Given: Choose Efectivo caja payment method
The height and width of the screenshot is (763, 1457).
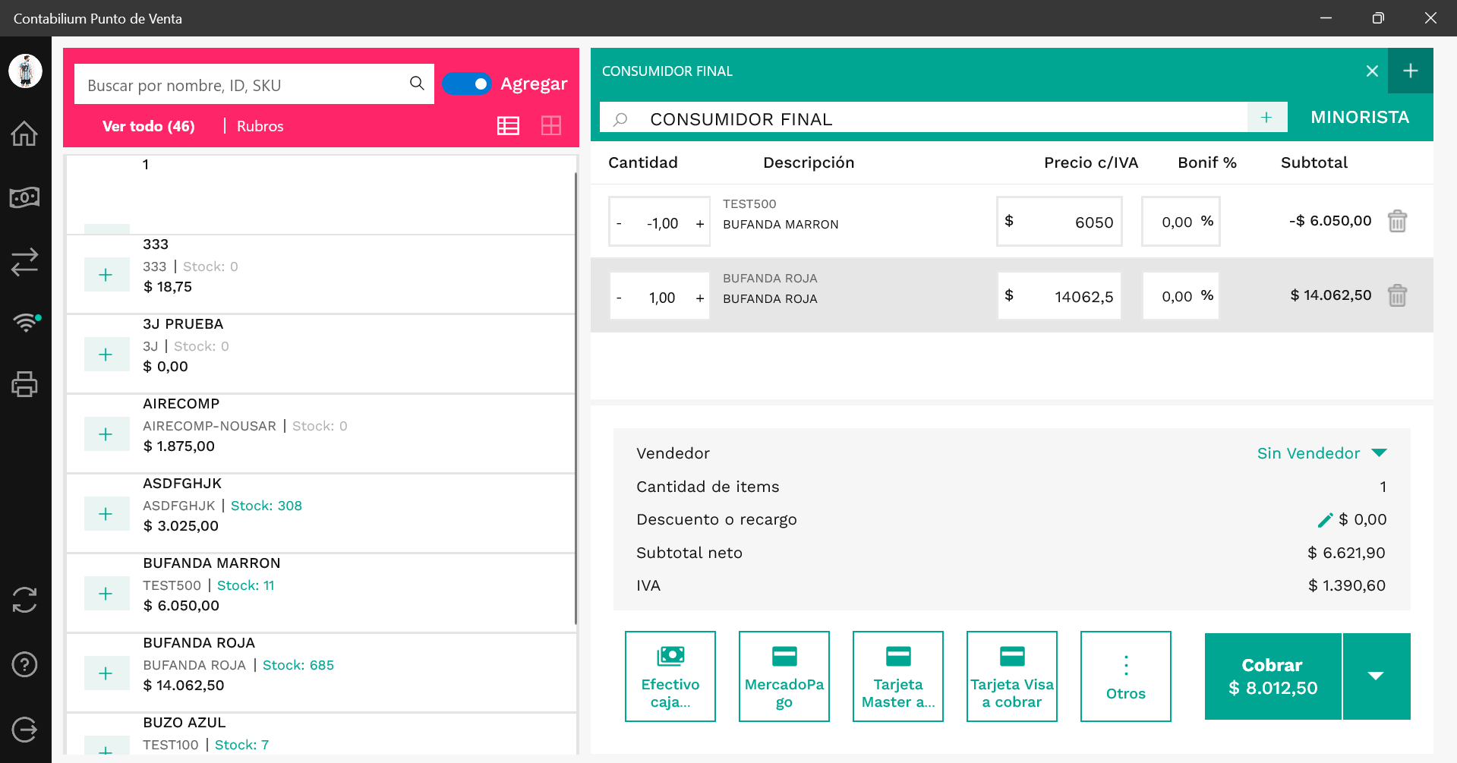Looking at the screenshot, I should (x=670, y=676).
